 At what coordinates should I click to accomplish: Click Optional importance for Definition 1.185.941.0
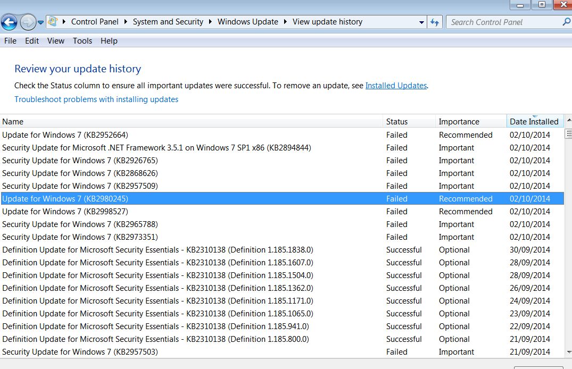coord(454,326)
